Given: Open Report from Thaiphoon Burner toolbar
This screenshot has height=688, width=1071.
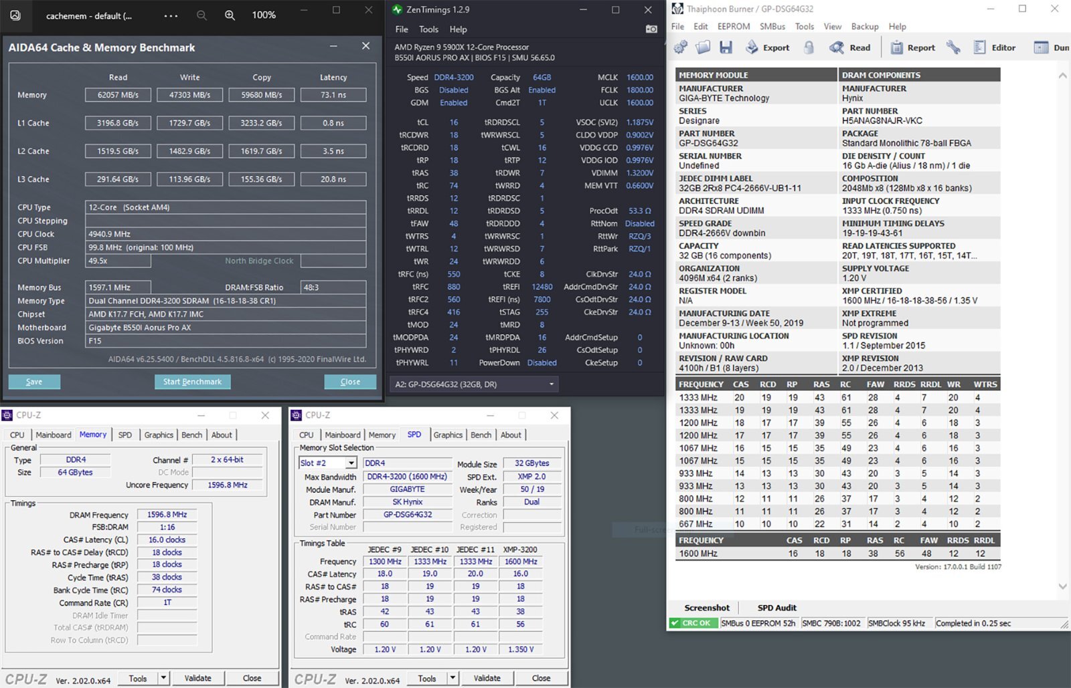Looking at the screenshot, I should point(913,47).
